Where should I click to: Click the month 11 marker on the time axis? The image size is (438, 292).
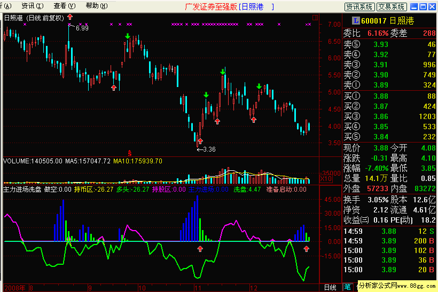coord(198,288)
